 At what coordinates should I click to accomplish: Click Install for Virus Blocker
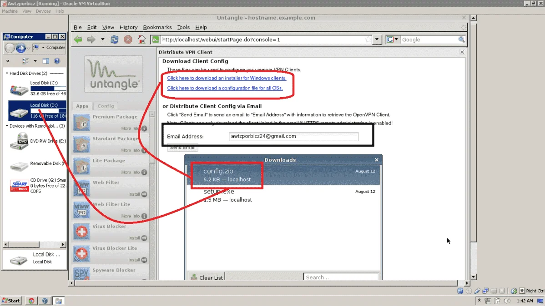coord(138,238)
